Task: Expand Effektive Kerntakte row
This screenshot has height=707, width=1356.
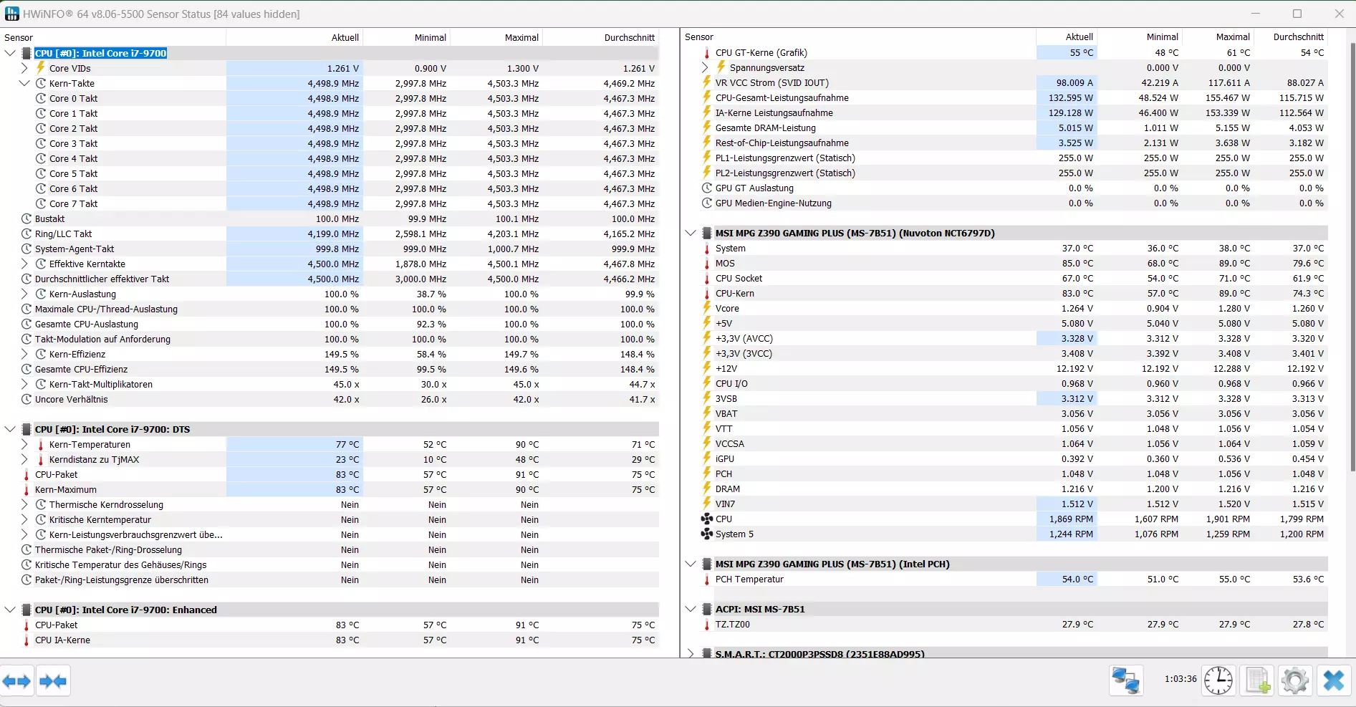Action: [x=24, y=264]
